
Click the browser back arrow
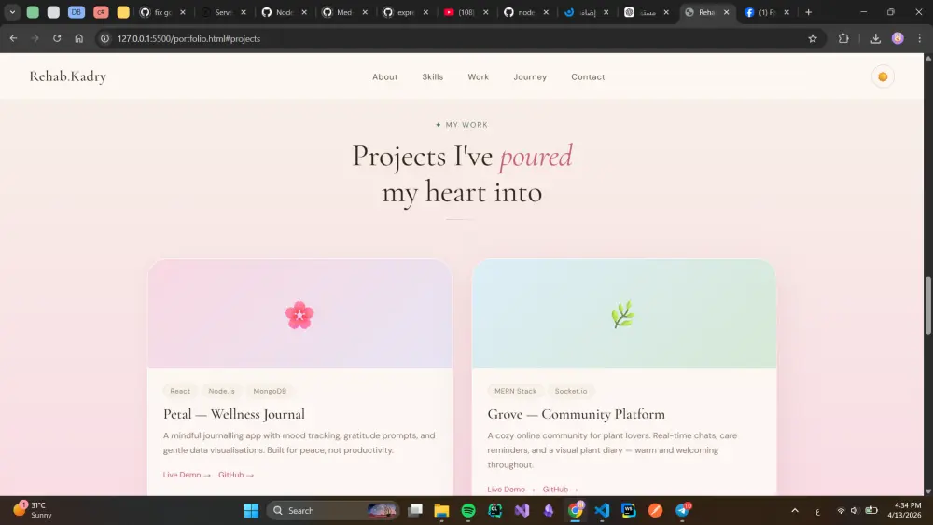tap(13, 38)
